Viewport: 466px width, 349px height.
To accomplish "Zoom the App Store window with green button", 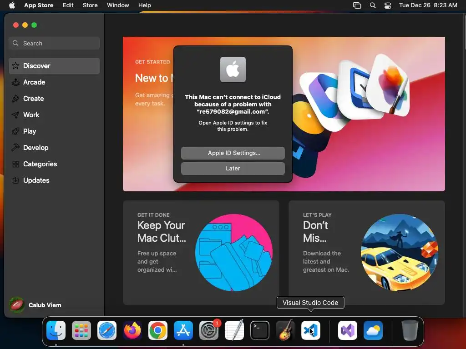I will point(34,25).
